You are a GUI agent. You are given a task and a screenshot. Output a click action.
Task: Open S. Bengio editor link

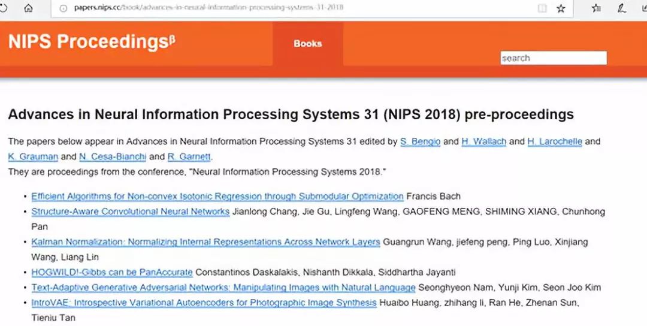[420, 141]
